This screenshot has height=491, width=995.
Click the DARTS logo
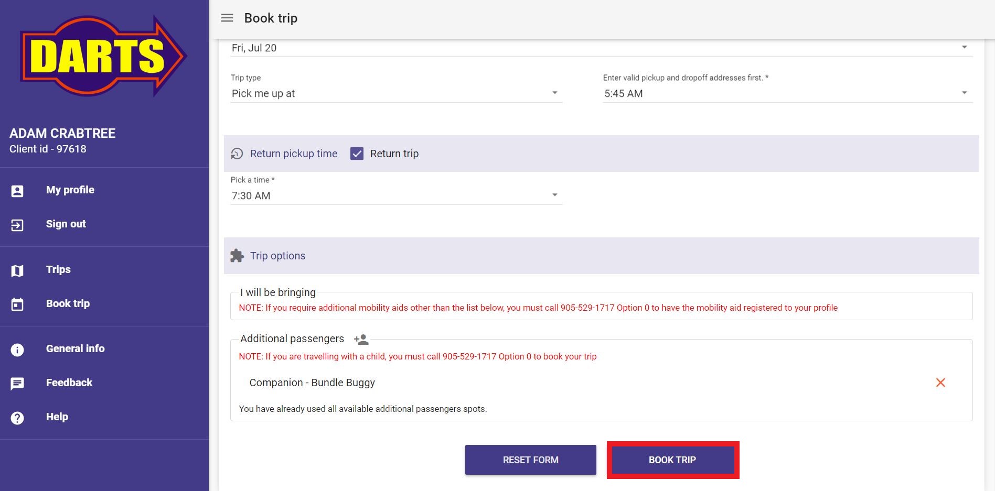[x=103, y=56]
